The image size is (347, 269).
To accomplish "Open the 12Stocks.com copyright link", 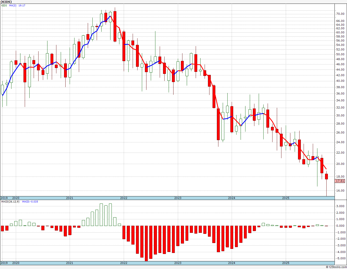I will point(336,267).
